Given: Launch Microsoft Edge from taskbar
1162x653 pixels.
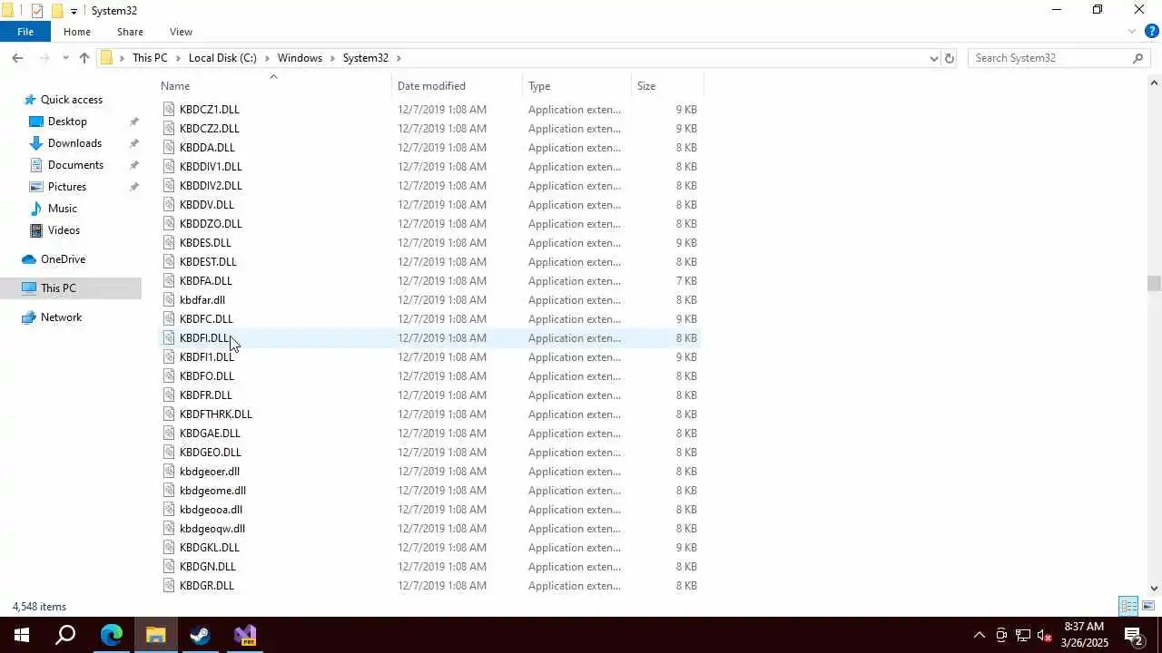Looking at the screenshot, I should coord(111,635).
